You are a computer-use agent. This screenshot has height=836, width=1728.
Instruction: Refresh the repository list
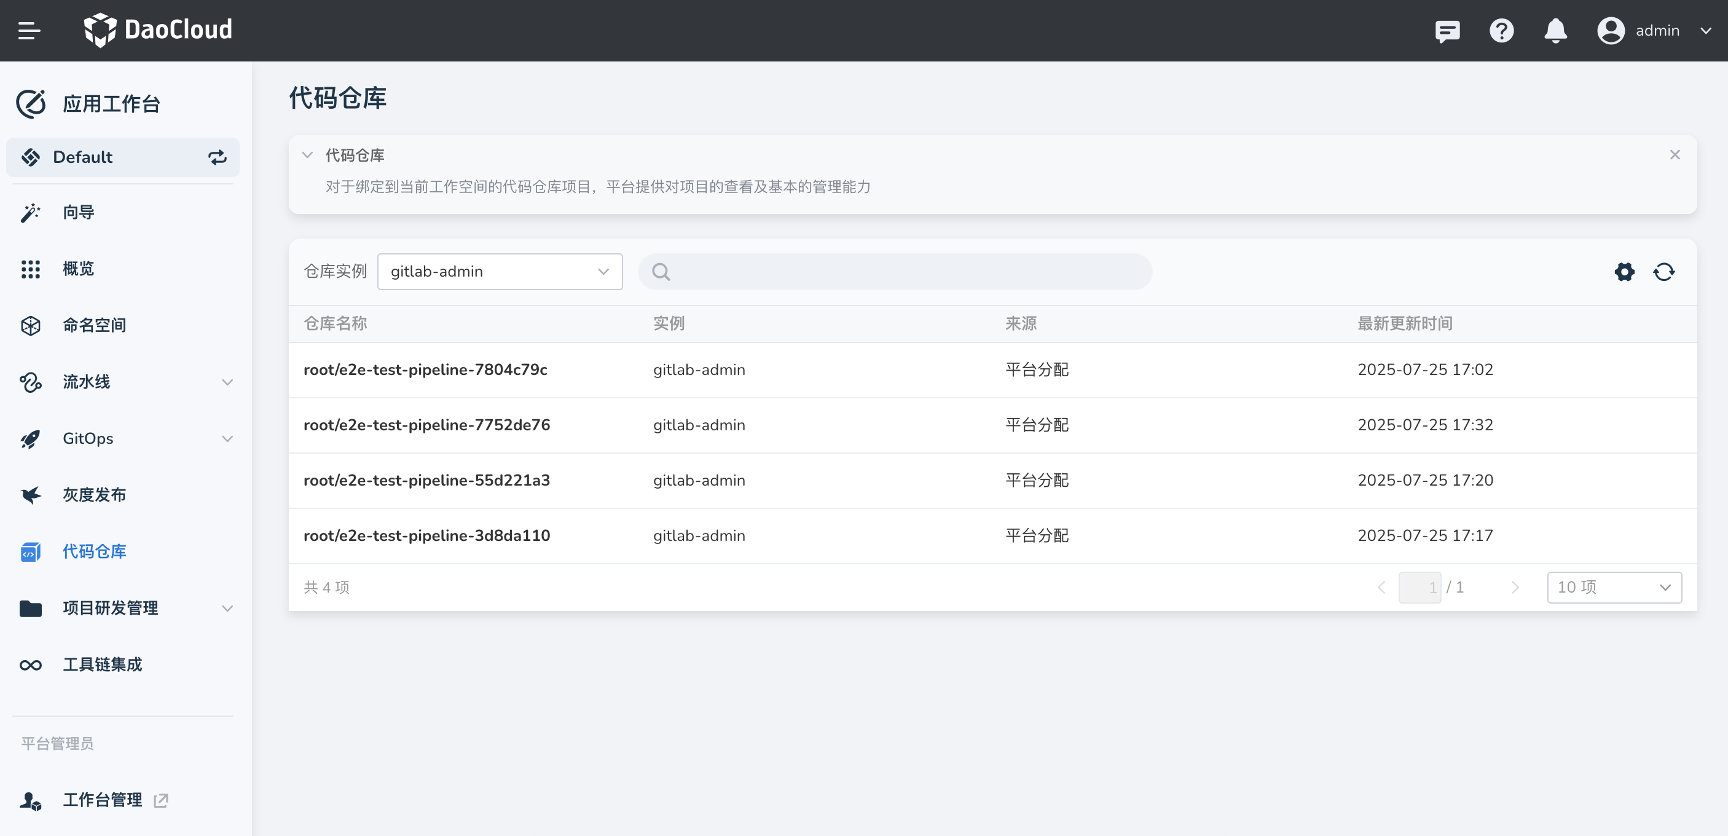(x=1663, y=272)
